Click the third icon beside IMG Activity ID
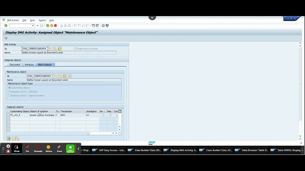This screenshot has width=305, height=171. point(60,49)
